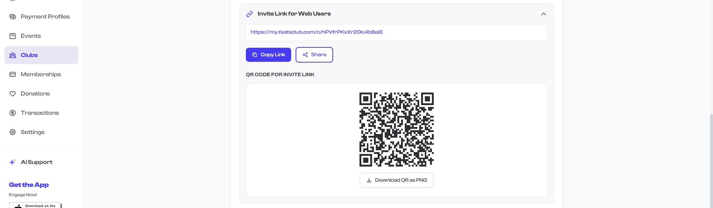Screen dimensions: 713x208
Task: Click the Settings gear icon
Action: point(13,132)
